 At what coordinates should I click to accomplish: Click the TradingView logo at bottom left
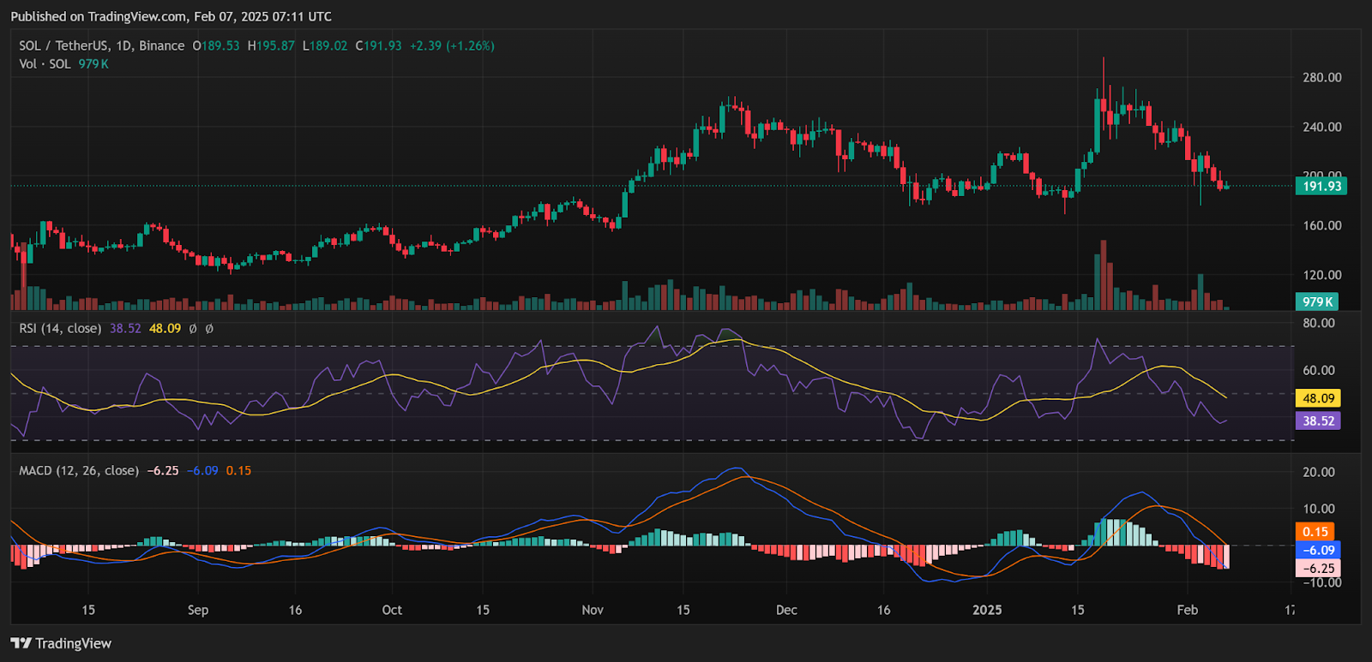pyautogui.click(x=61, y=643)
